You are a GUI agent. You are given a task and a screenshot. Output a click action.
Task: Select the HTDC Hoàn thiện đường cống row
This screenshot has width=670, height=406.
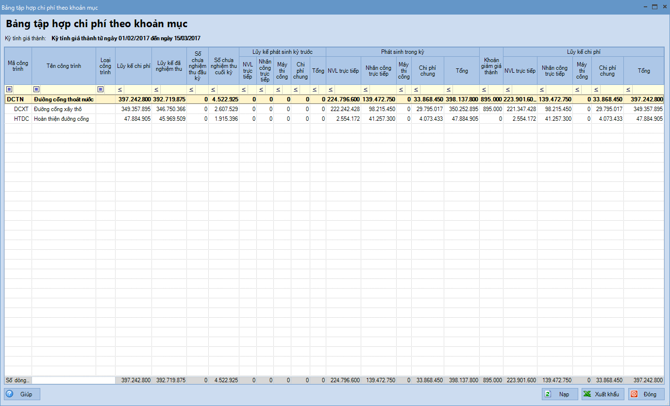click(63, 119)
